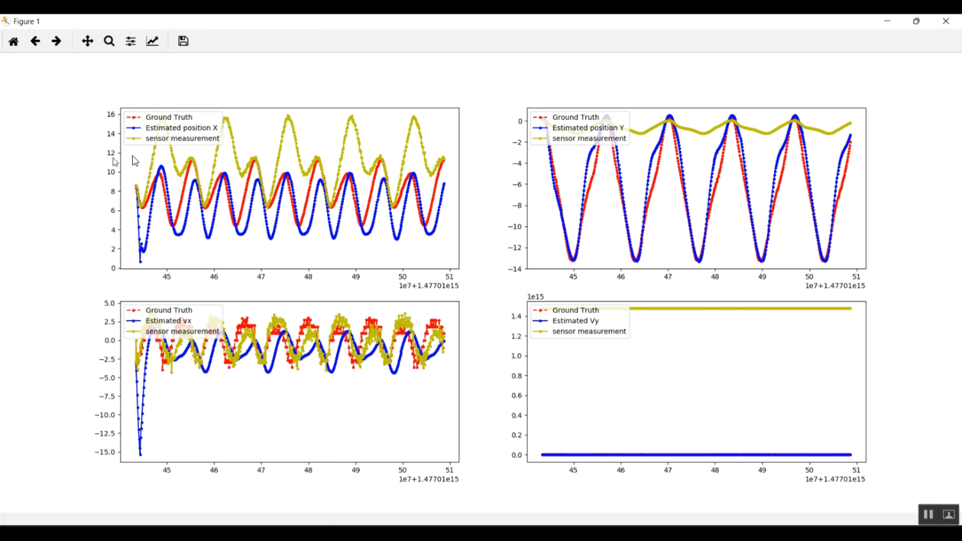Minimize the Figure 1 window
The height and width of the screenshot is (541, 962).
click(x=887, y=21)
